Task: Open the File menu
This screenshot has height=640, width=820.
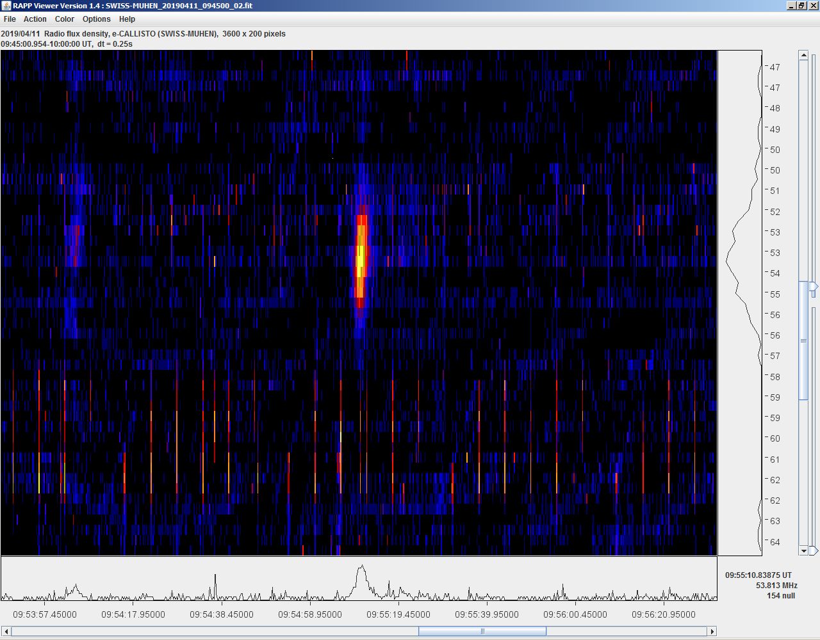Action: point(10,19)
